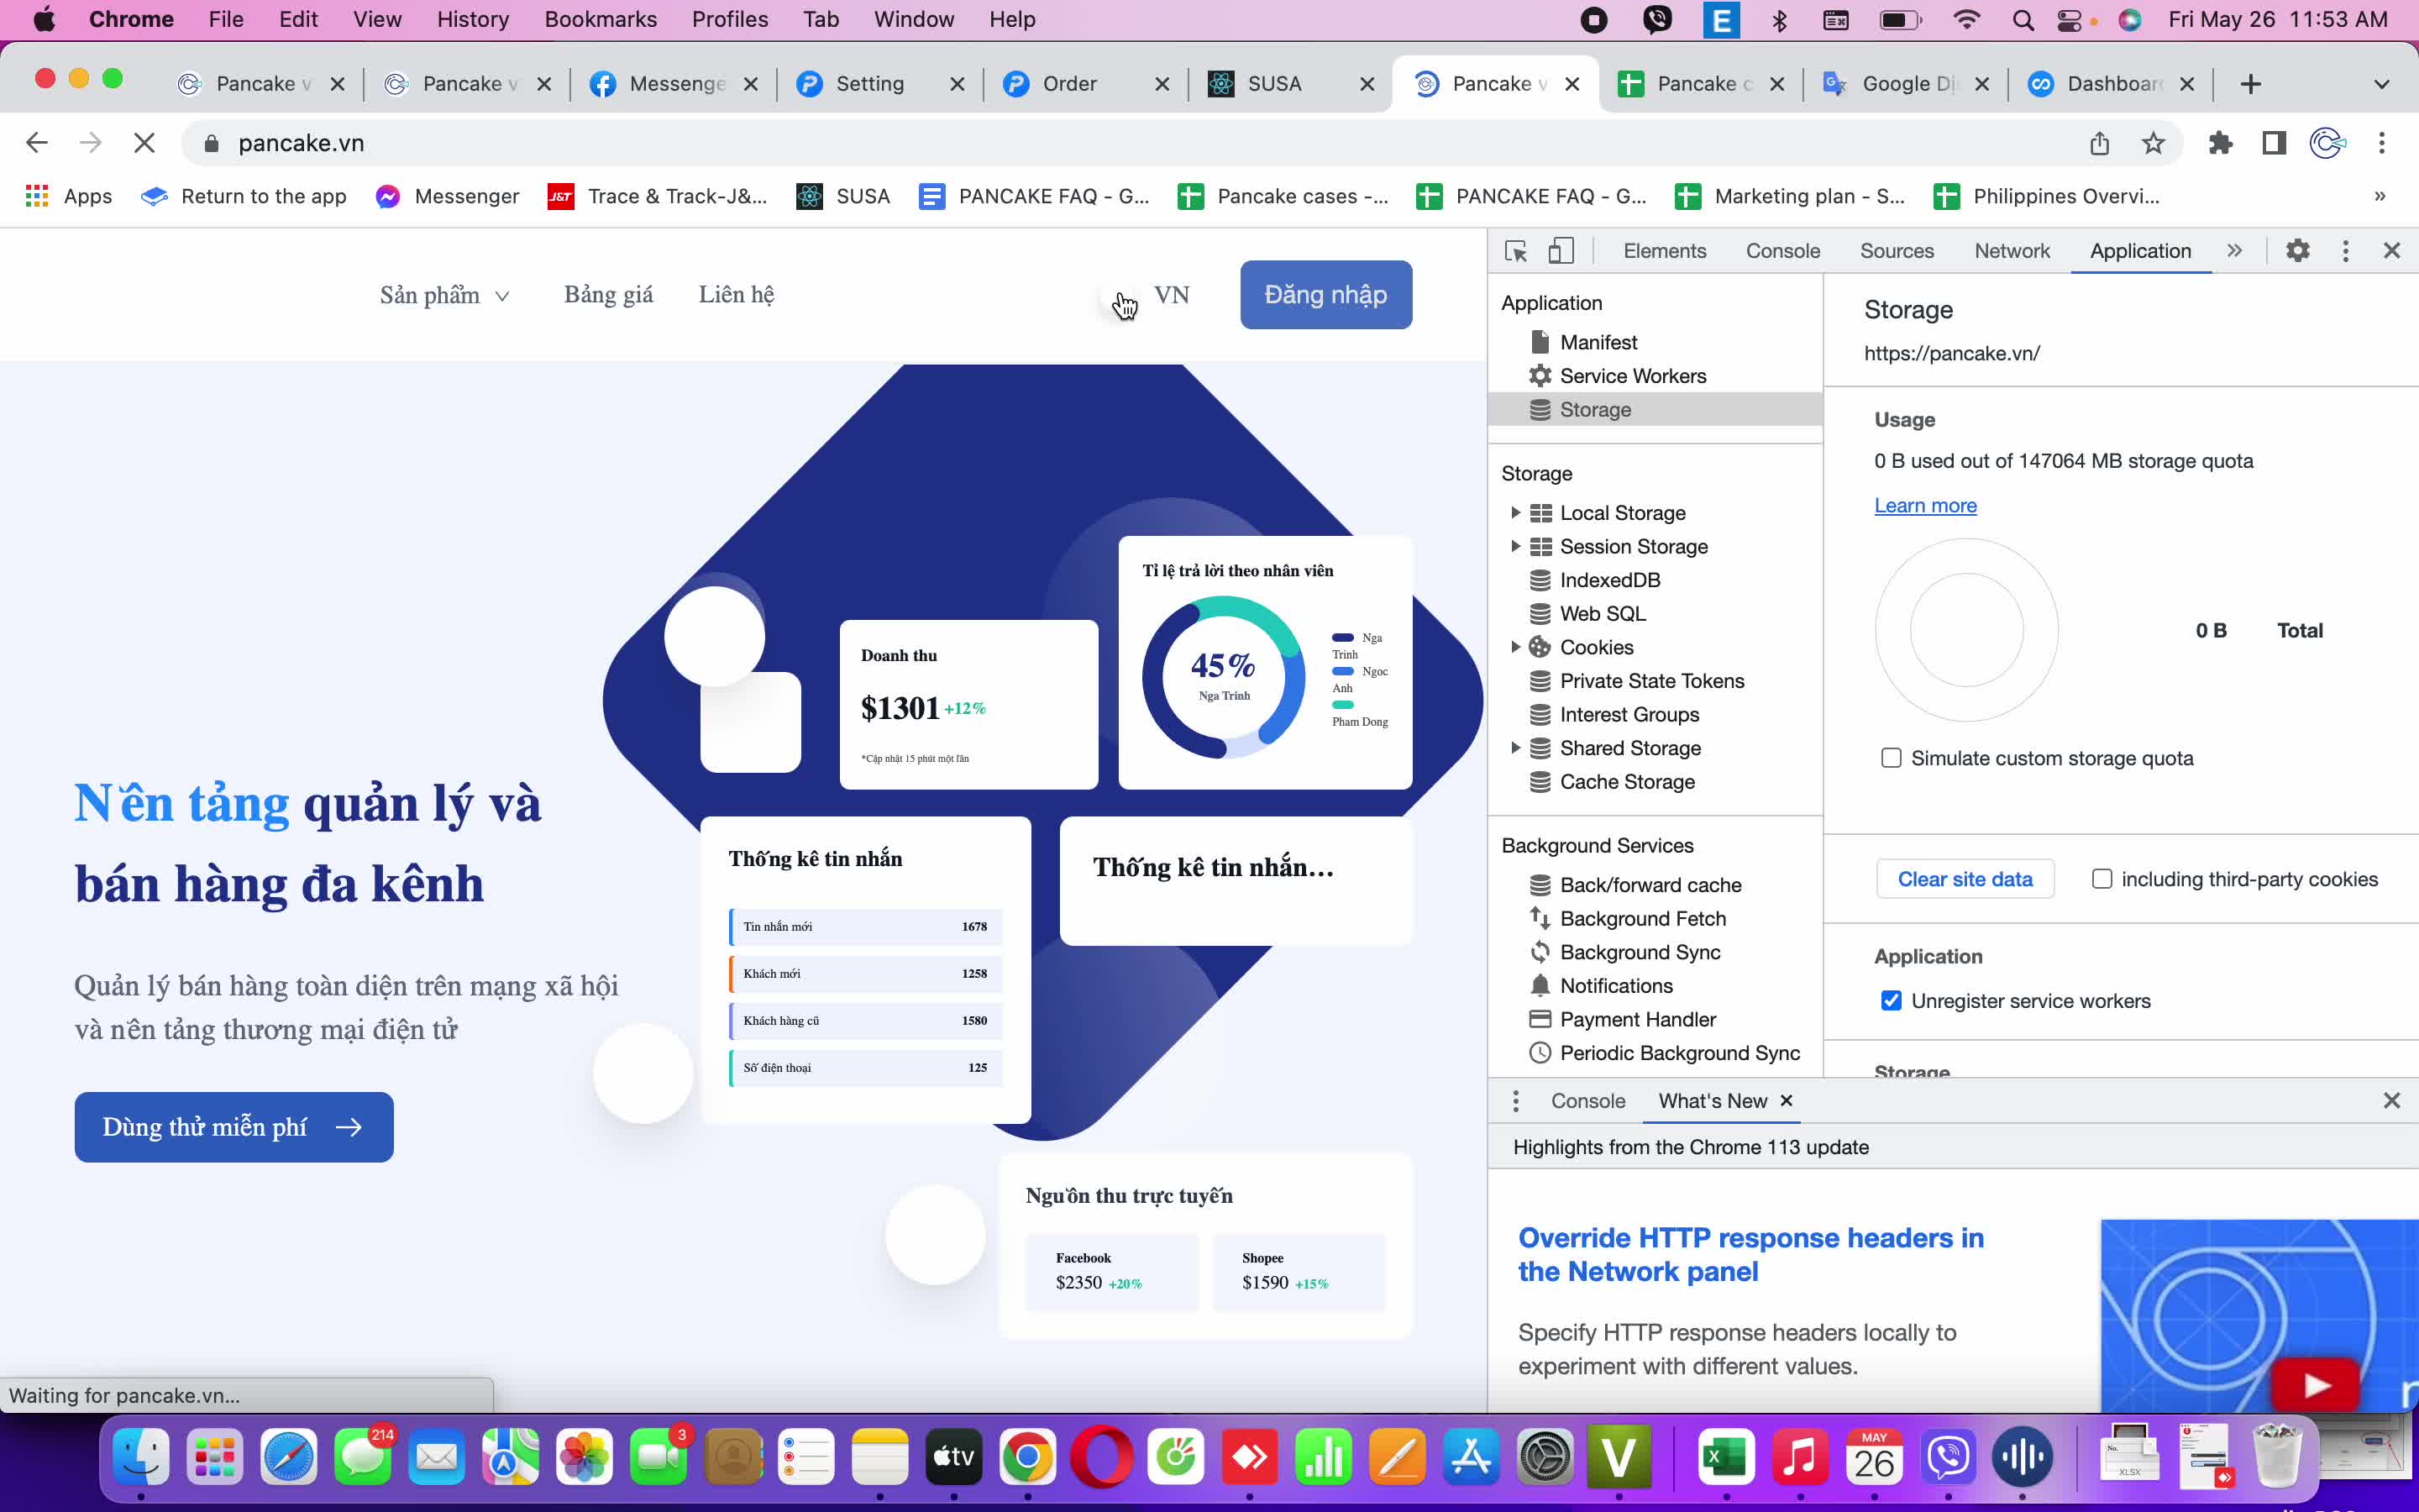Viewport: 2419px width, 1512px height.
Task: Check including third-party cookies
Action: (2102, 879)
